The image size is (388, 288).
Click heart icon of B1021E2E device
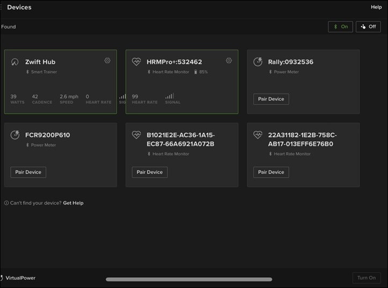click(136, 135)
